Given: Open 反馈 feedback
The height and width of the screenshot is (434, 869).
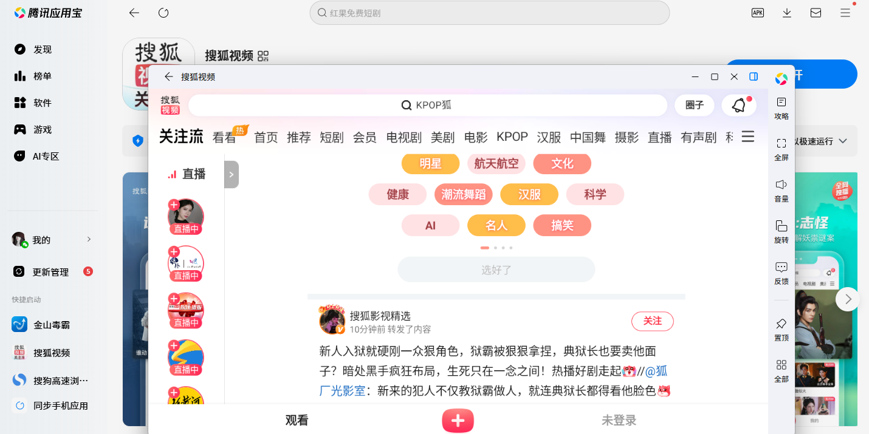Looking at the screenshot, I should tap(781, 273).
